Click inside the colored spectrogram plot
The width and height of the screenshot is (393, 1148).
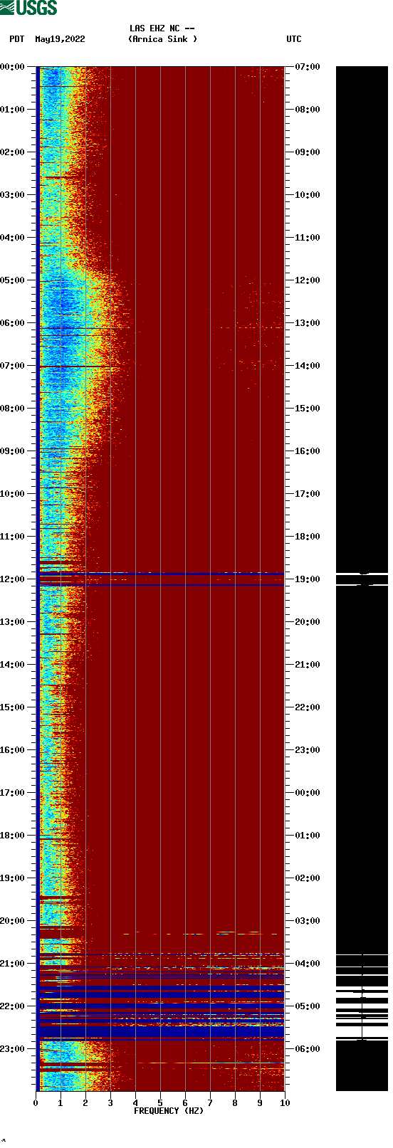pos(160,579)
